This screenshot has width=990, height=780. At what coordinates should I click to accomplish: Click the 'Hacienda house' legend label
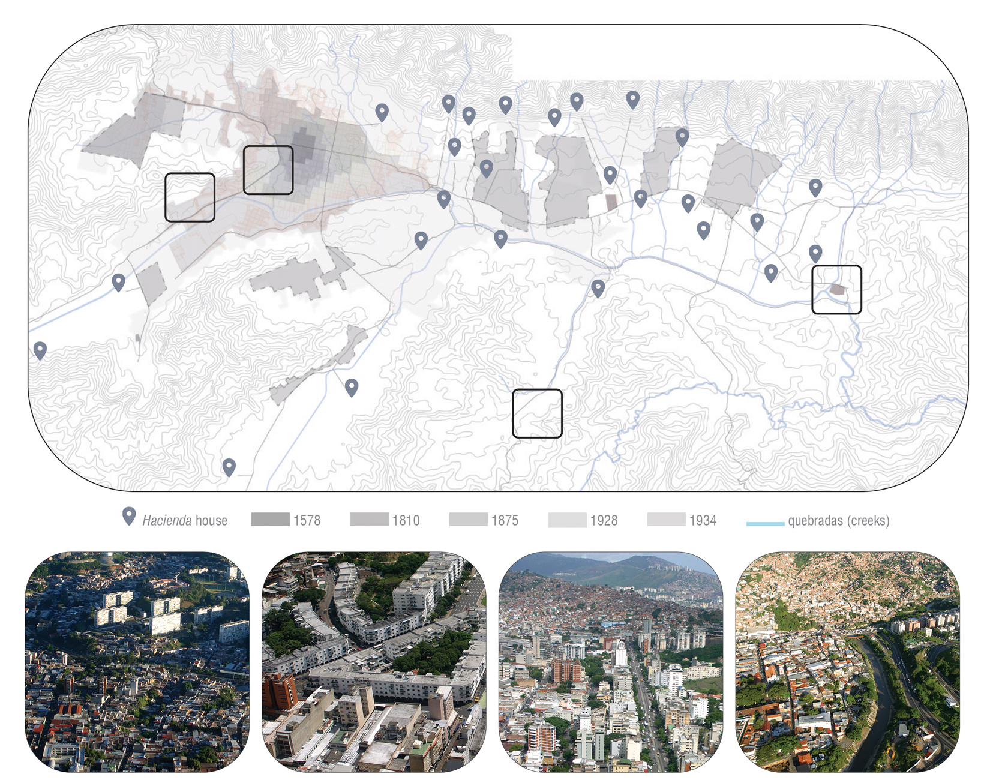(x=185, y=520)
